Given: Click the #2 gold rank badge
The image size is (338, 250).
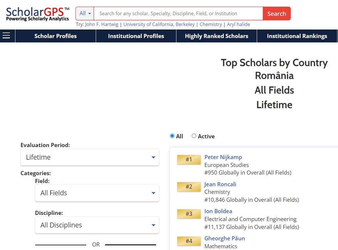Looking at the screenshot, I should (189, 187).
